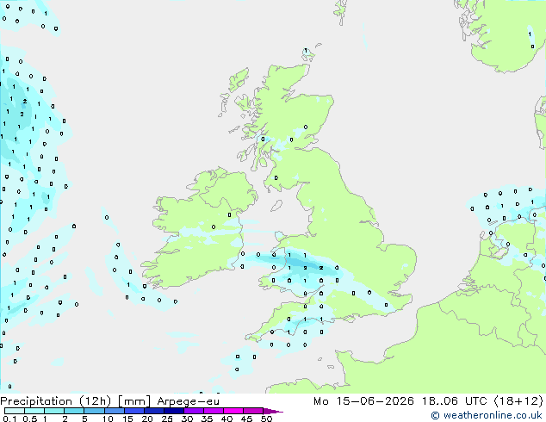Click the '18..06 UTC' time label

tap(454, 401)
